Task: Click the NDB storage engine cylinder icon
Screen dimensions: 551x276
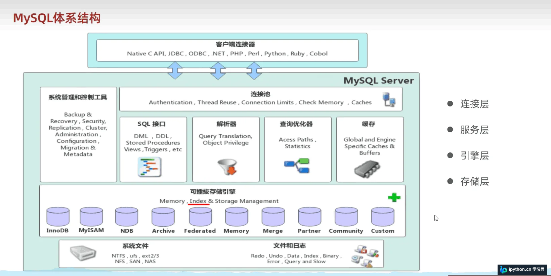Action: point(127,217)
